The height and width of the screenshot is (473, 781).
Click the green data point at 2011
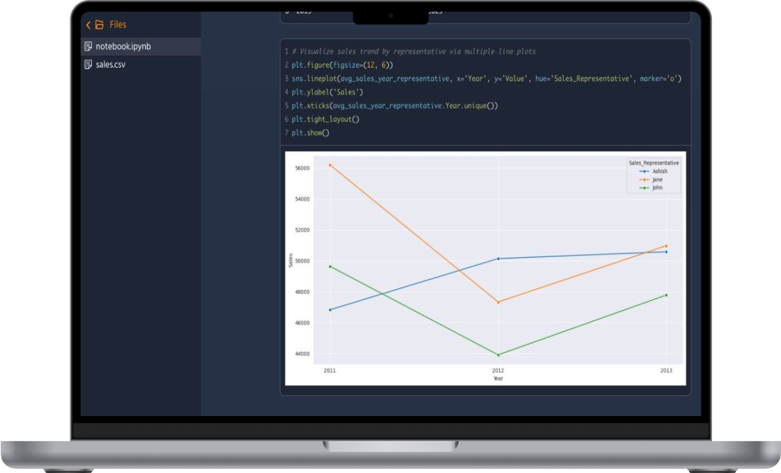[x=330, y=266]
